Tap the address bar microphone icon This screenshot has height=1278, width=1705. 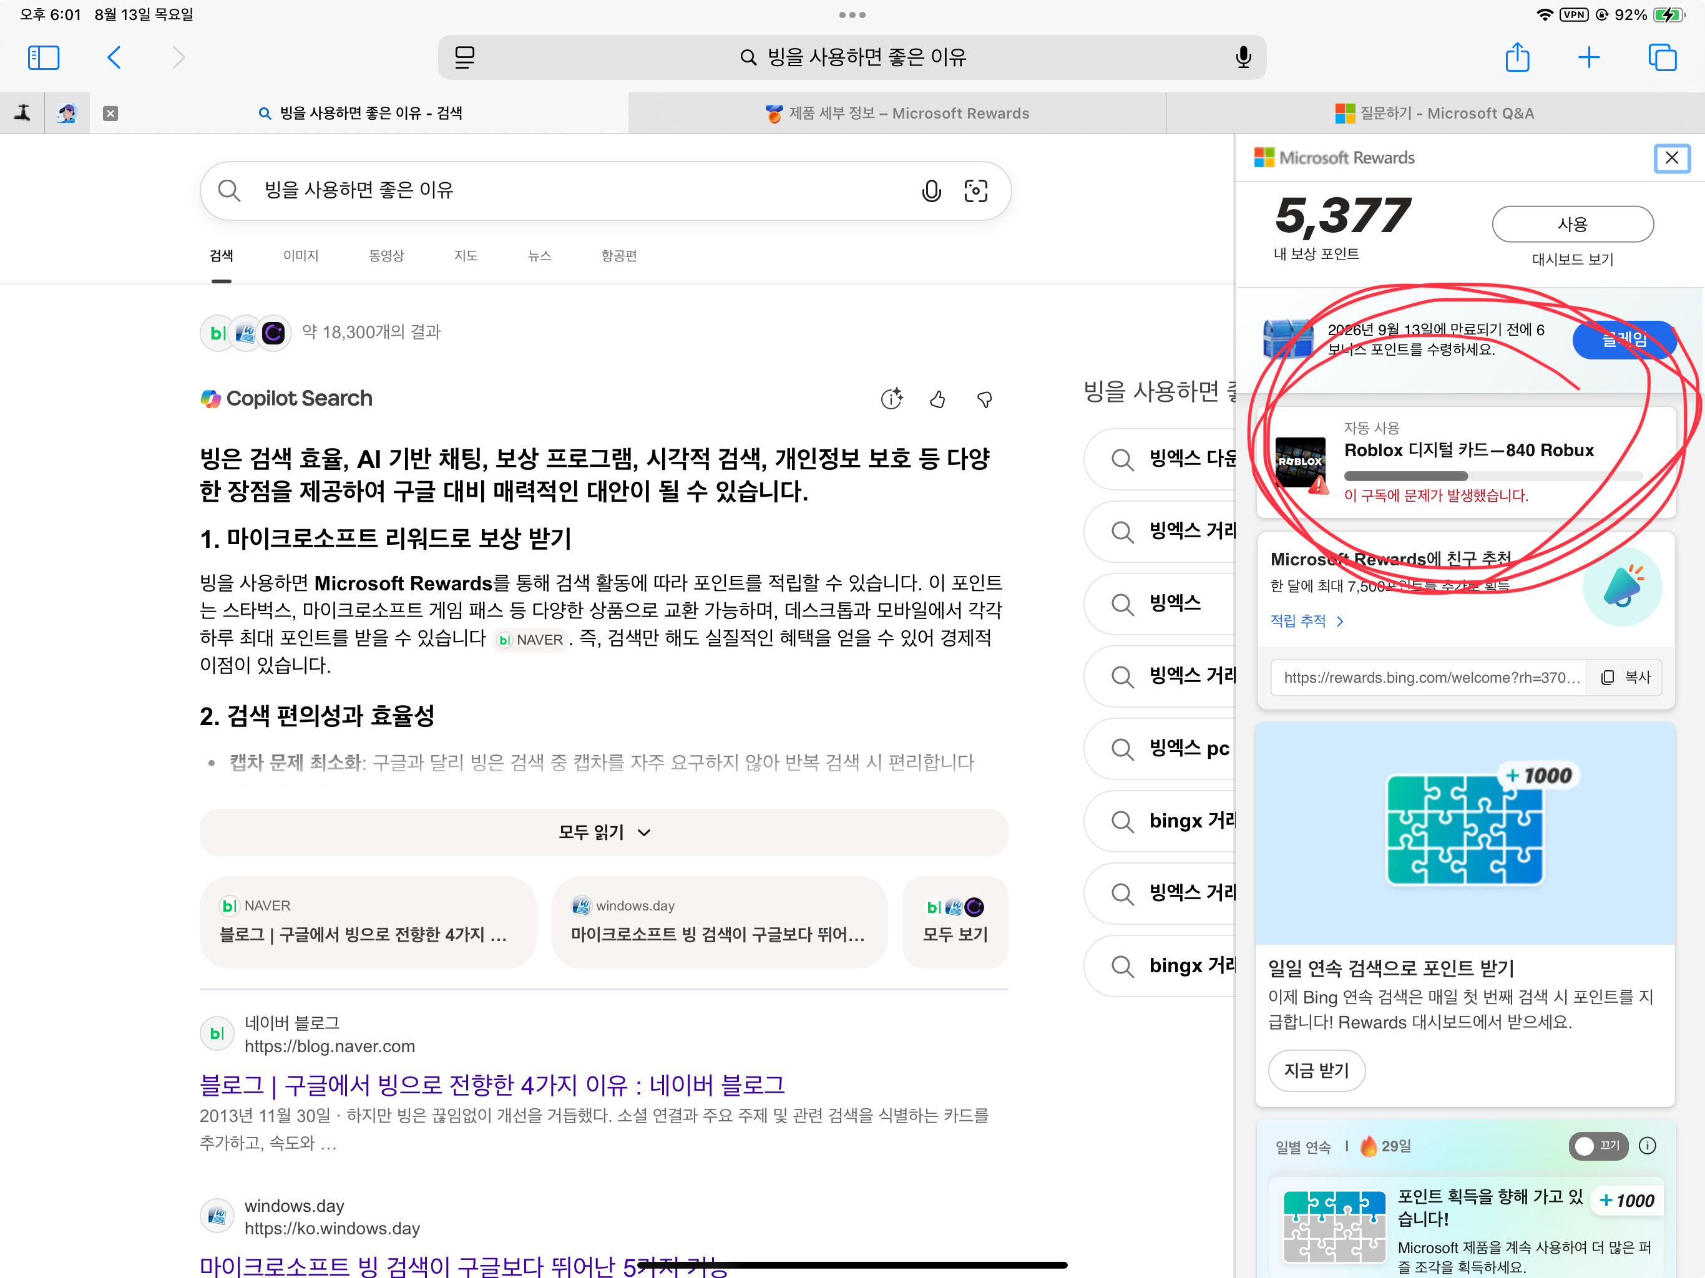click(1243, 57)
